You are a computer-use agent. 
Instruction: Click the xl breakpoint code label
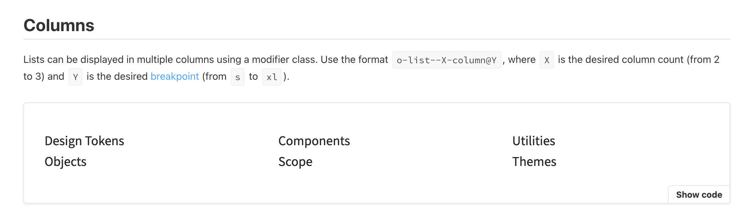pyautogui.click(x=271, y=77)
